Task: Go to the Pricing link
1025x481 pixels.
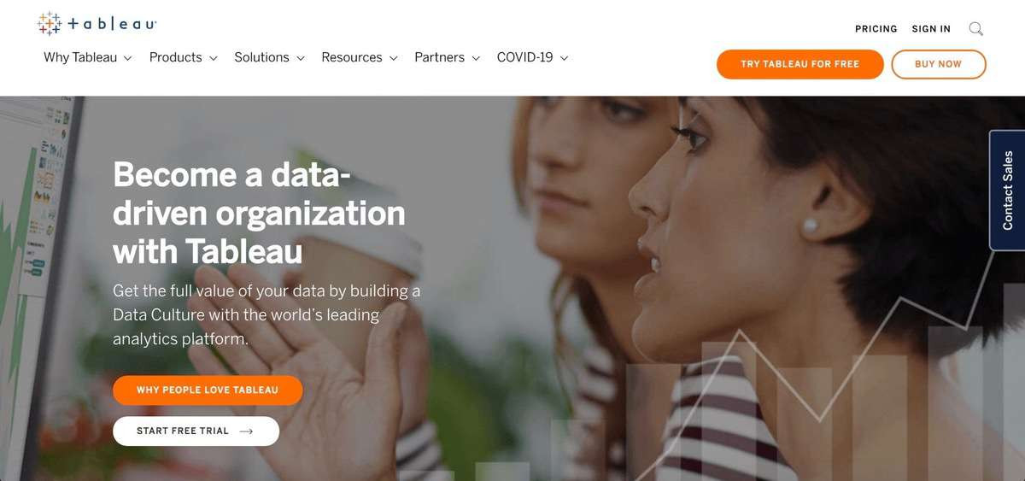Action: tap(876, 29)
